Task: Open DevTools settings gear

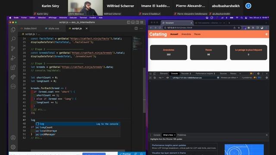Action: 258,74
